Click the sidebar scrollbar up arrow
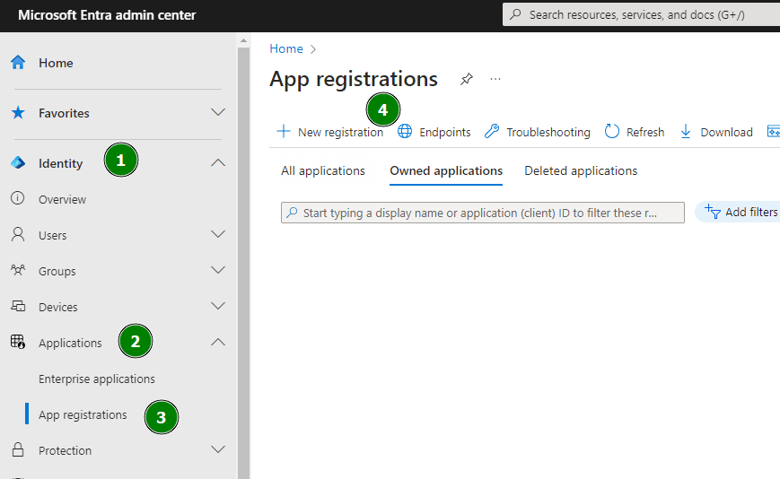780x479 pixels. tap(243, 40)
